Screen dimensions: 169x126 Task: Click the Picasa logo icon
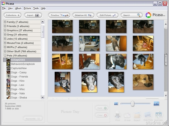tap(148, 15)
